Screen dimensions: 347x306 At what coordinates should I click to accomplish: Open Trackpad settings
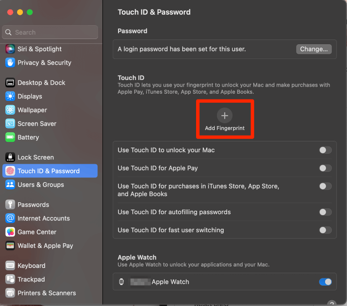[31, 279]
